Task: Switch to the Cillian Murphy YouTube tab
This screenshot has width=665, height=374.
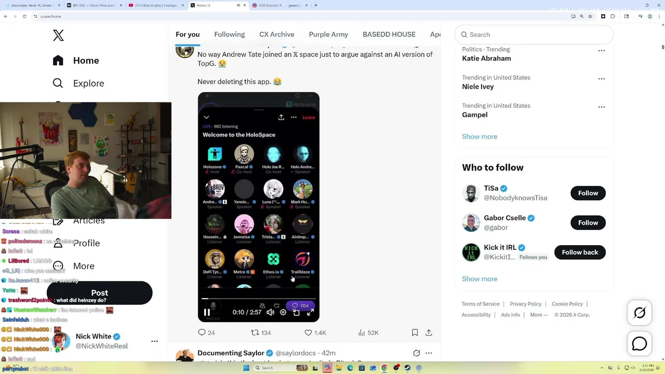Action: (156, 5)
